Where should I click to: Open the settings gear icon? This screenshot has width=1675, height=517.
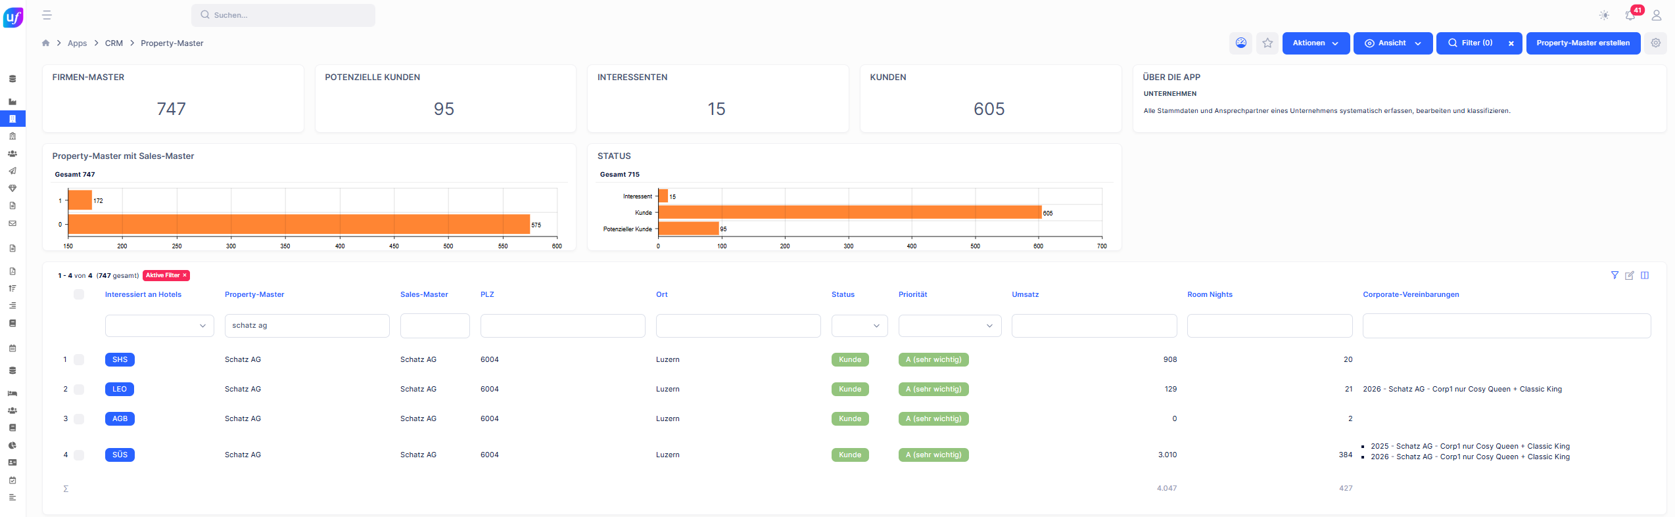[1656, 43]
